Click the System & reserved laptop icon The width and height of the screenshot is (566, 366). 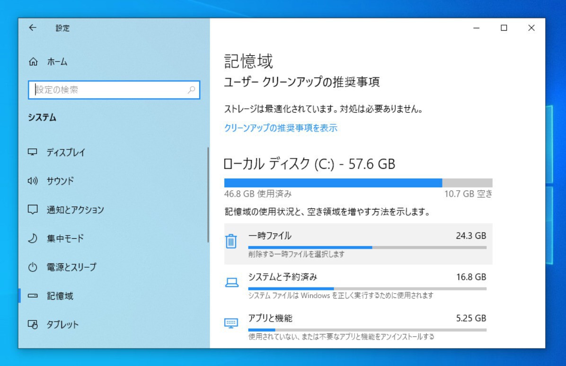[x=230, y=282]
